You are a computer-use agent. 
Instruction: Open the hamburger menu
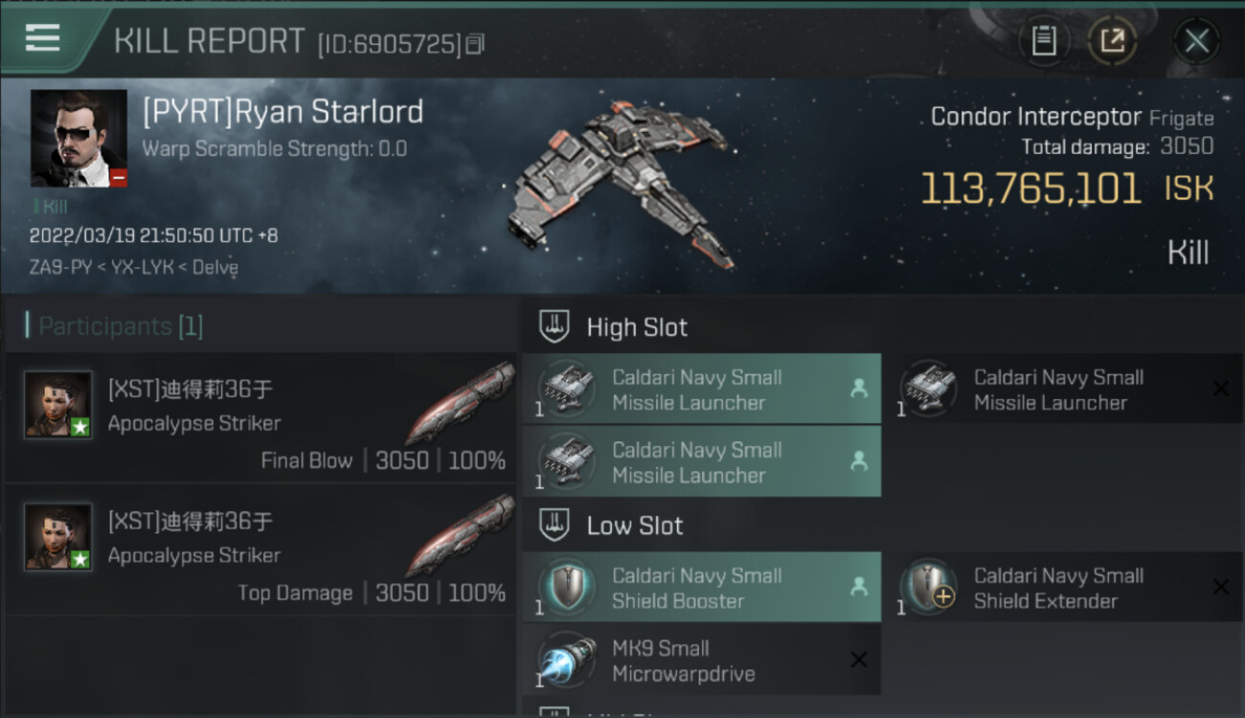click(43, 38)
